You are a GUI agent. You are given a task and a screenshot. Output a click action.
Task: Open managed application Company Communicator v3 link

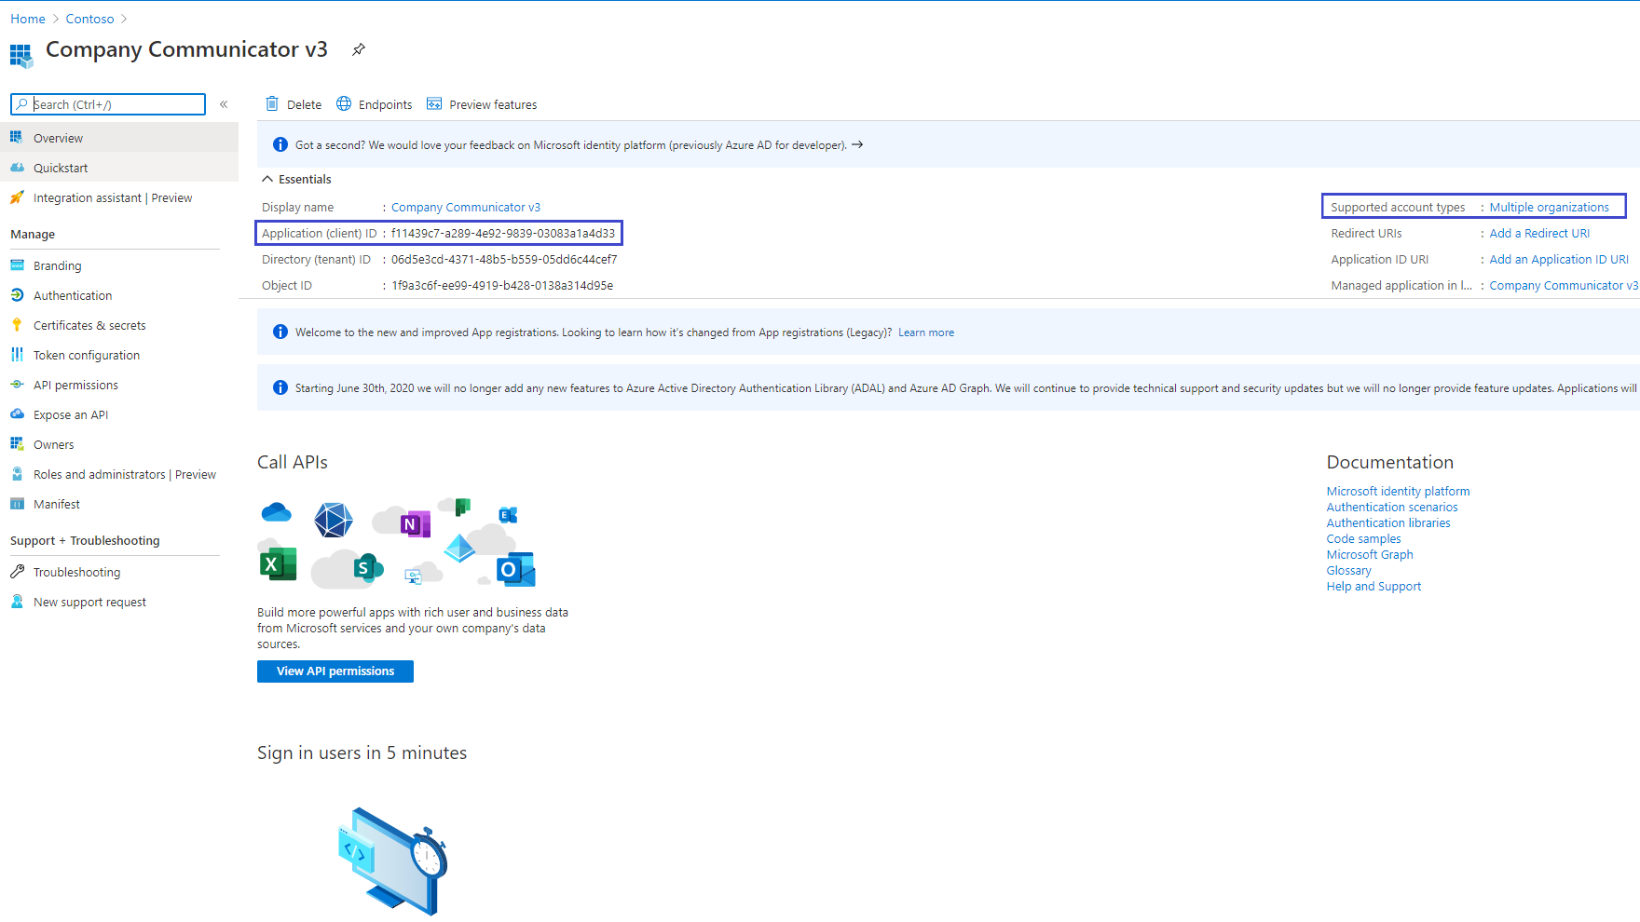point(1564,285)
